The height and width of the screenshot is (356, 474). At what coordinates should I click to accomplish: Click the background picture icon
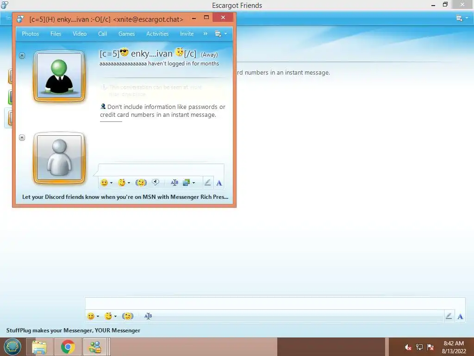tap(186, 183)
